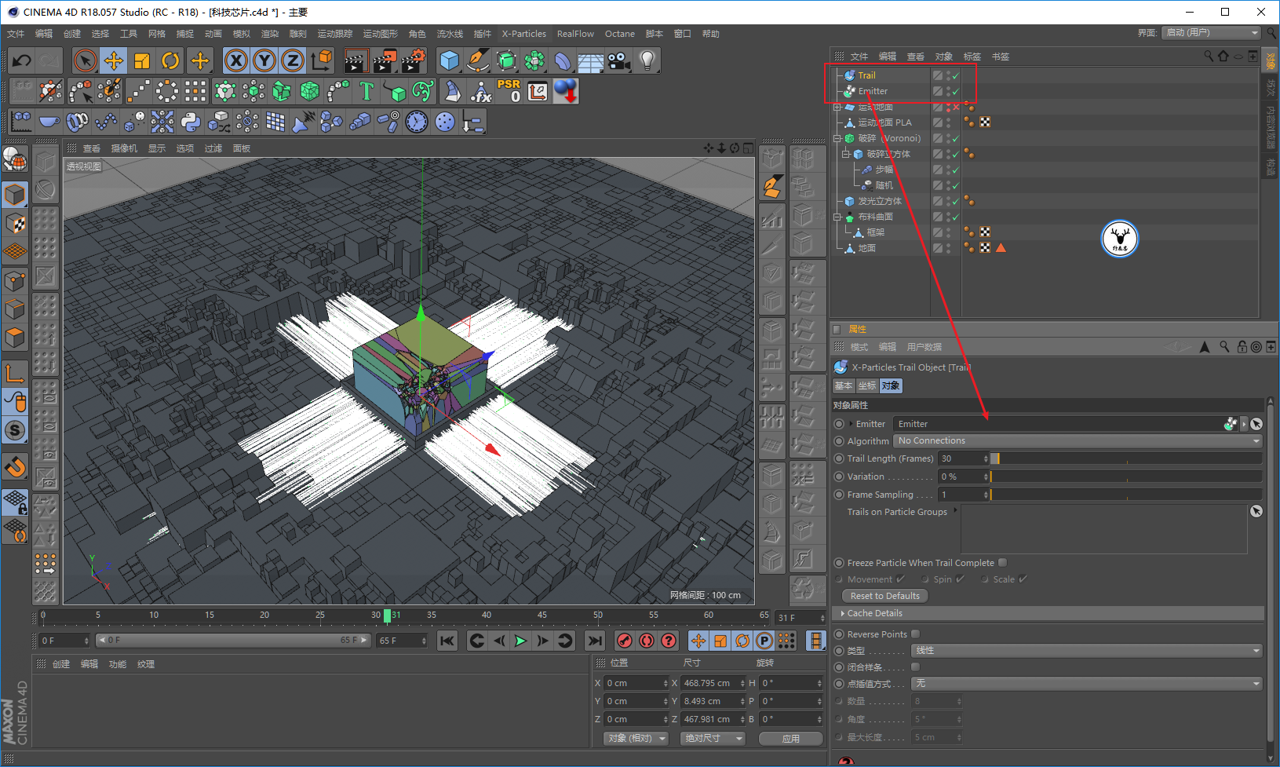This screenshot has width=1280, height=767.
Task: Toggle the red X on 运动地面
Action: pyautogui.click(x=956, y=108)
